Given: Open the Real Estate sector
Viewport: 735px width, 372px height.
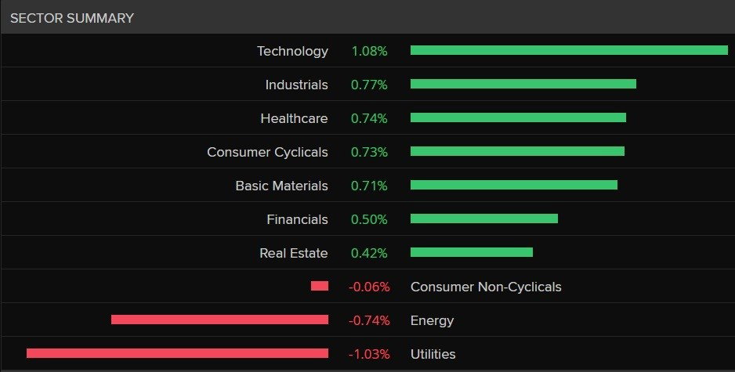Looking at the screenshot, I should pyautogui.click(x=294, y=254).
